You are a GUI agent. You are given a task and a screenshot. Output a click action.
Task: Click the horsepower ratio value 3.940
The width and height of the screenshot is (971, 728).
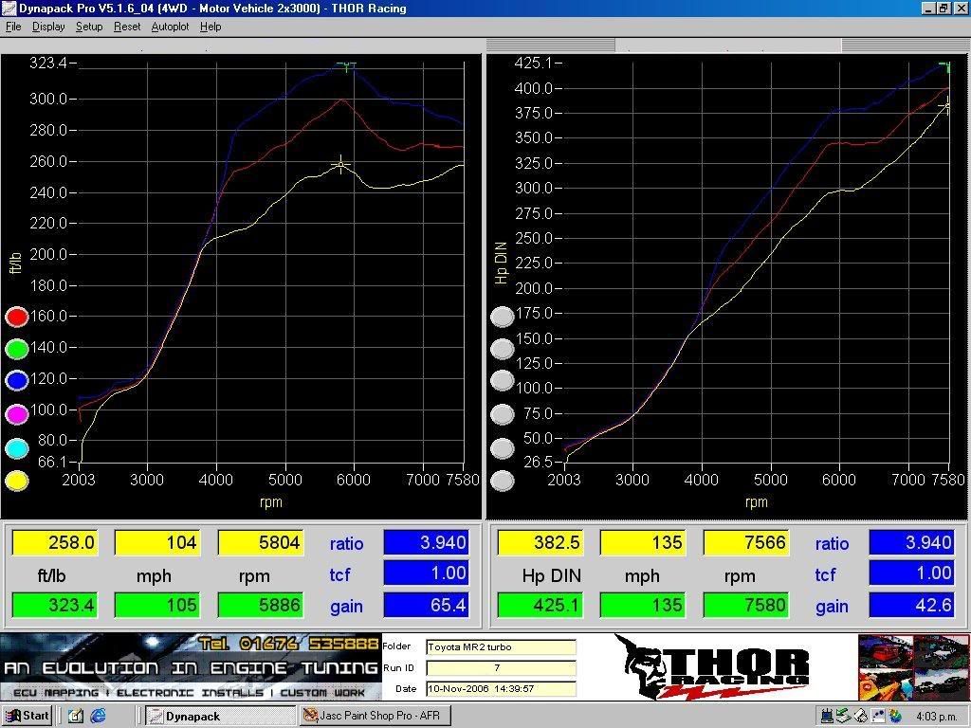[911, 542]
